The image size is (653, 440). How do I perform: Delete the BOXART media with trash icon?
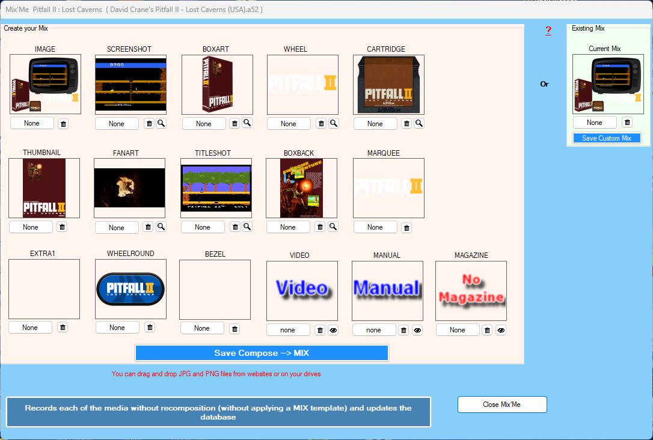(x=235, y=123)
